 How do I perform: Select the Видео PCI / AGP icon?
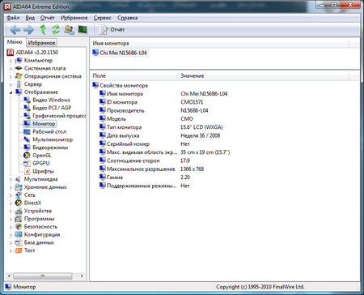[27, 108]
